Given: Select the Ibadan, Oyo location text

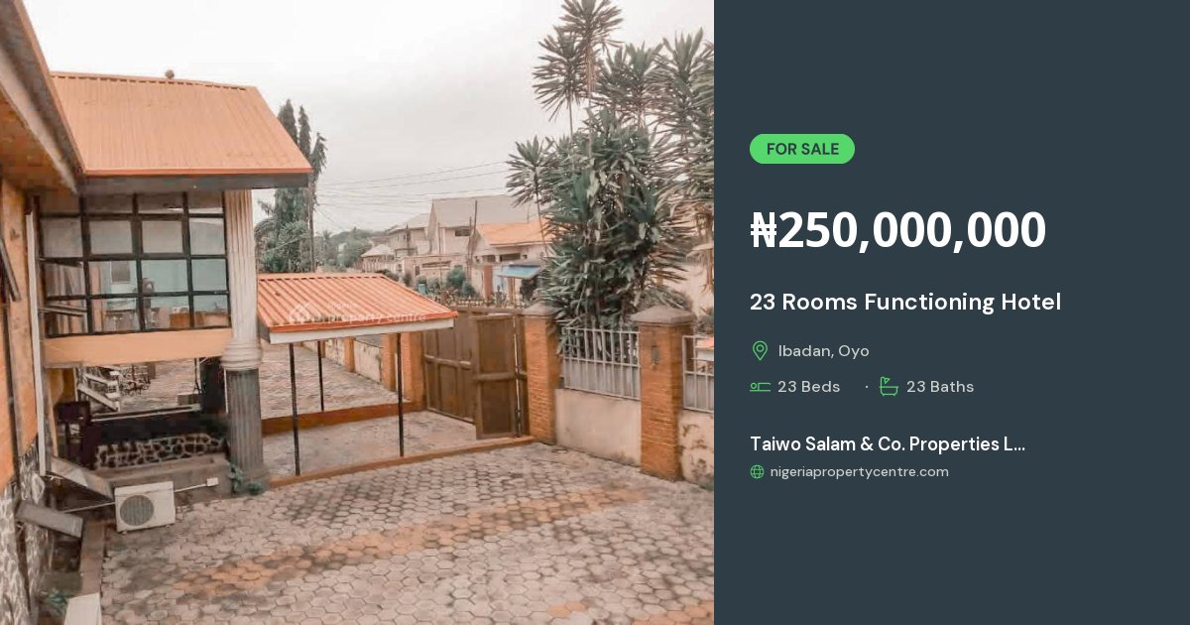Looking at the screenshot, I should 823,351.
